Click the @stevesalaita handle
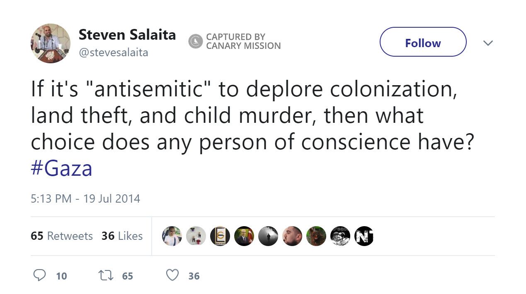Image resolution: width=526 pixels, height=294 pixels. 113,53
